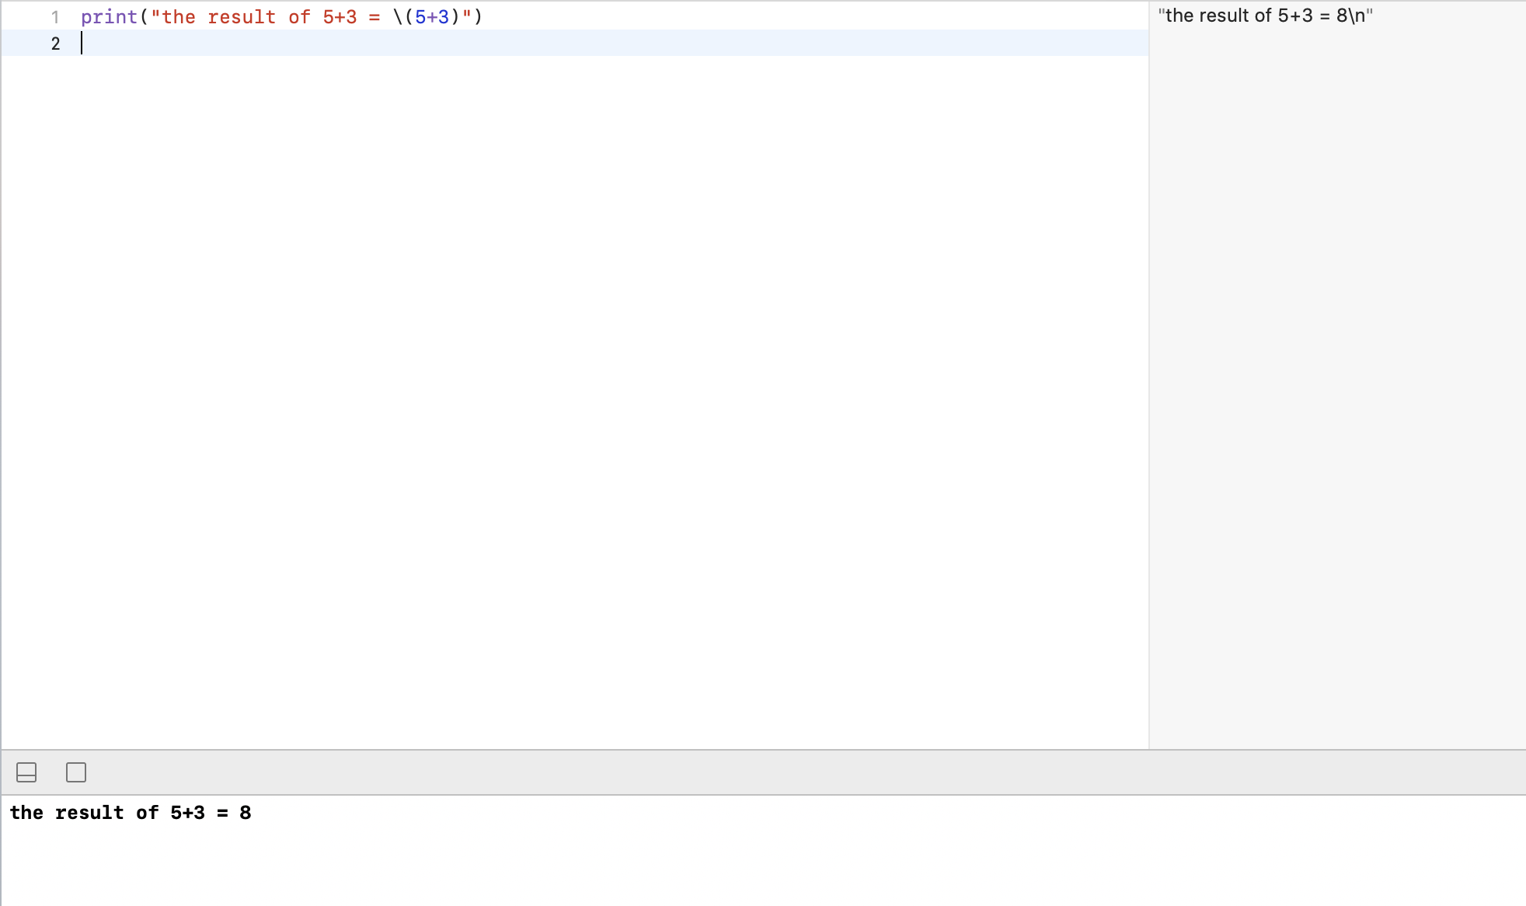Click line number 1 in gutter
This screenshot has height=906, width=1526.
55,17
